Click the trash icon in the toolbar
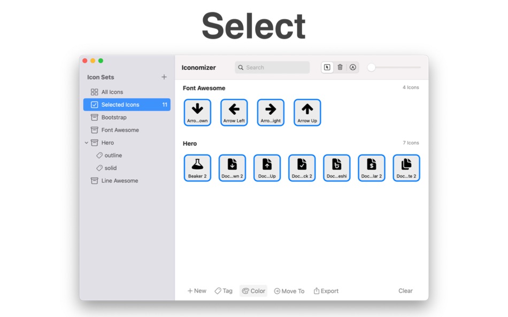This screenshot has height=317, width=508. (x=340, y=67)
